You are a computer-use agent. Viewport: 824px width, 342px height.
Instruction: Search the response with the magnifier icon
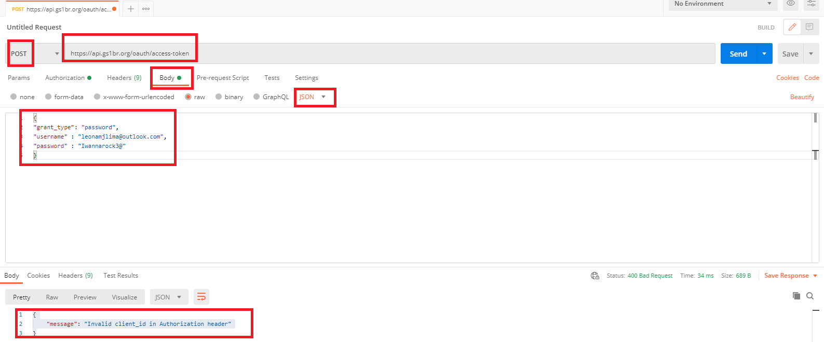[810, 296]
